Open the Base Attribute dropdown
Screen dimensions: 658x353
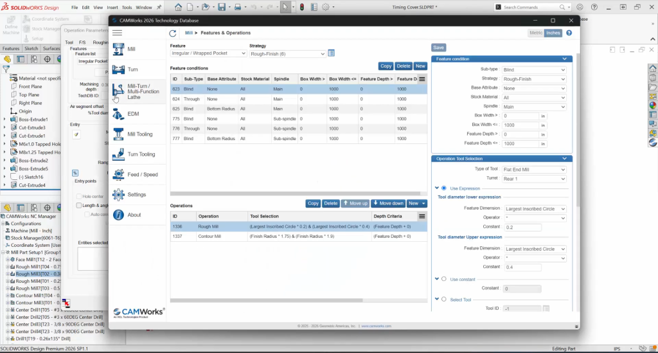[534, 88]
